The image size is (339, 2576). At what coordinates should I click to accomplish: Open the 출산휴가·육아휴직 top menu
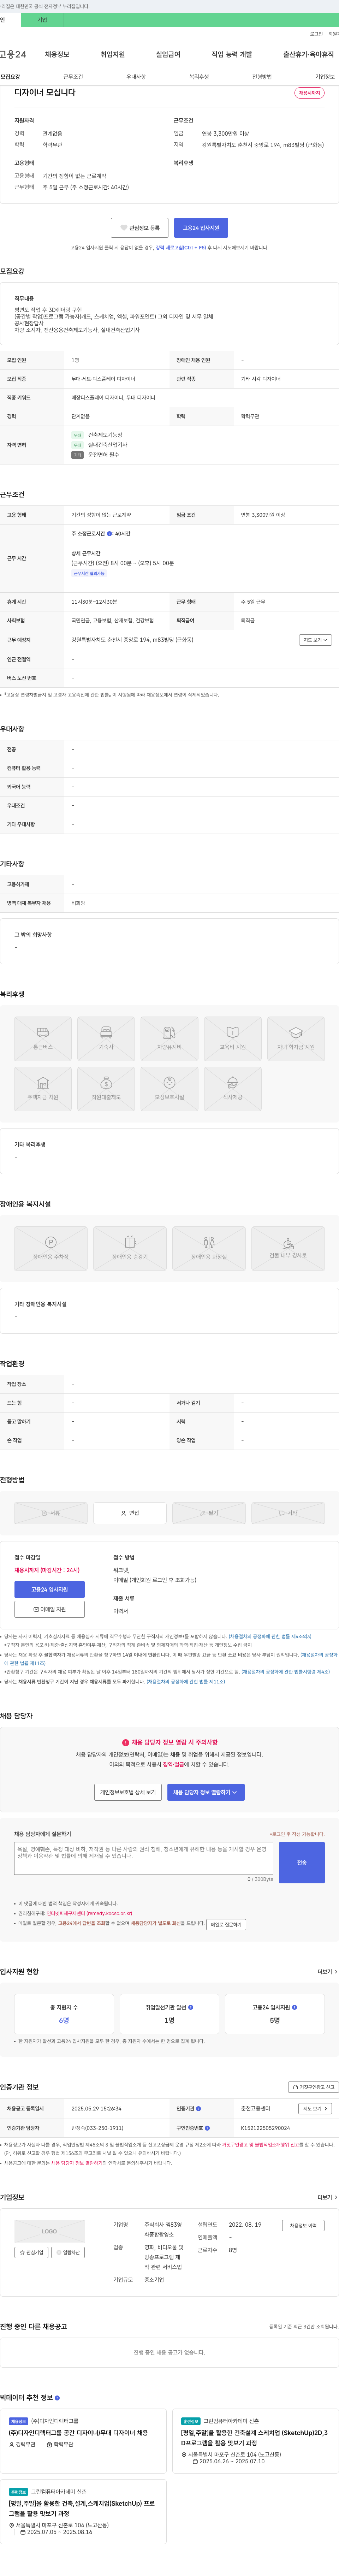click(x=309, y=54)
